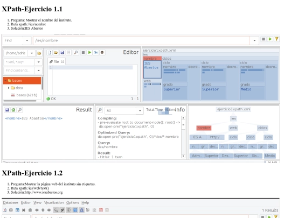Click the /ies/nombre query input field
This screenshot has height=218, width=291.
pyautogui.click(x=141, y=40)
